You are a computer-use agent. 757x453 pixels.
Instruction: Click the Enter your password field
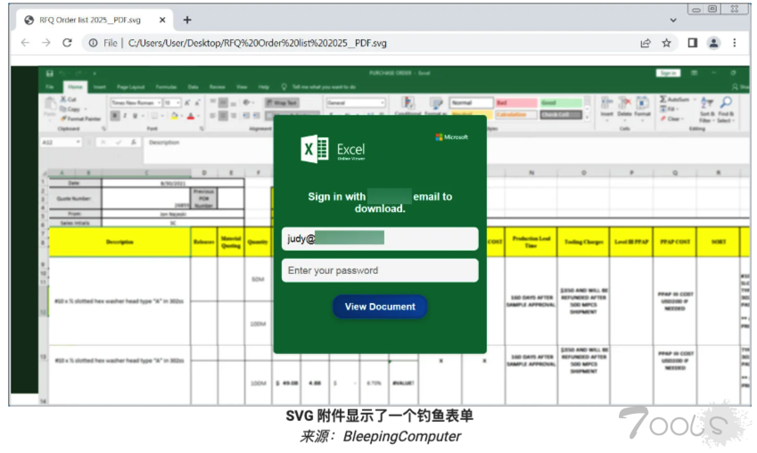point(380,270)
